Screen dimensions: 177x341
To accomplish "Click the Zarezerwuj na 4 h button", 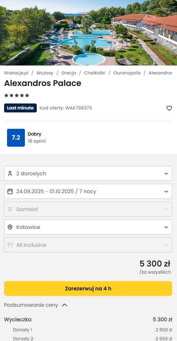I will click(88, 289).
